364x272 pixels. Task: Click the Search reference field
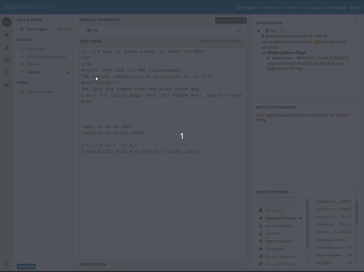[280, 201]
